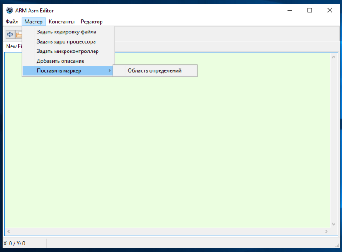
Task: Select Задать кодировку файла
Action: point(68,32)
